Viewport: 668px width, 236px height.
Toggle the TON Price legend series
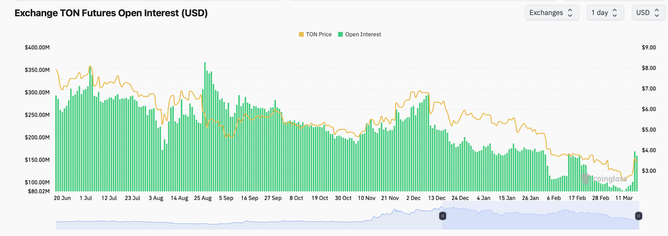tap(315, 34)
